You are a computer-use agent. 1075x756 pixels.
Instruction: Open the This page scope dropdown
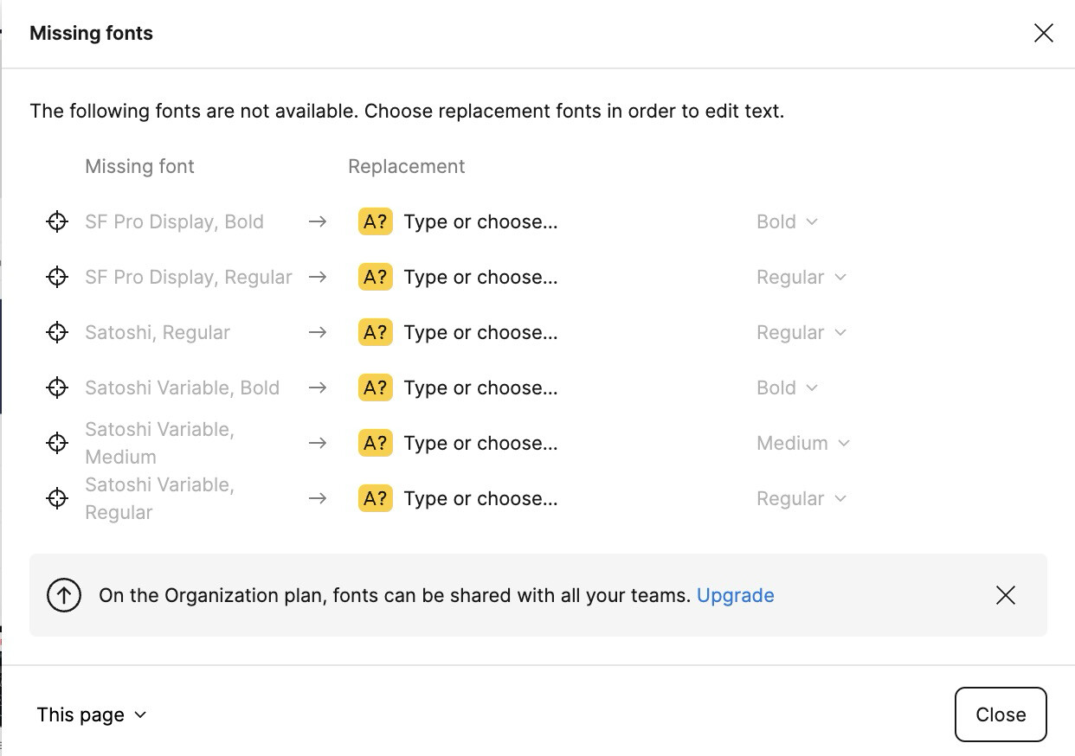point(92,714)
